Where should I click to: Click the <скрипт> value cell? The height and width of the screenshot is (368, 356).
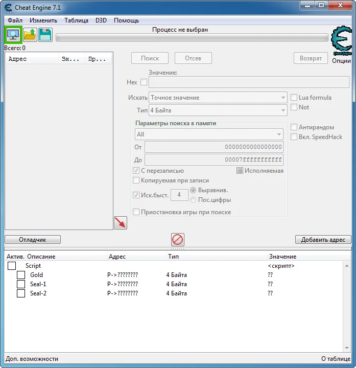coord(281,266)
